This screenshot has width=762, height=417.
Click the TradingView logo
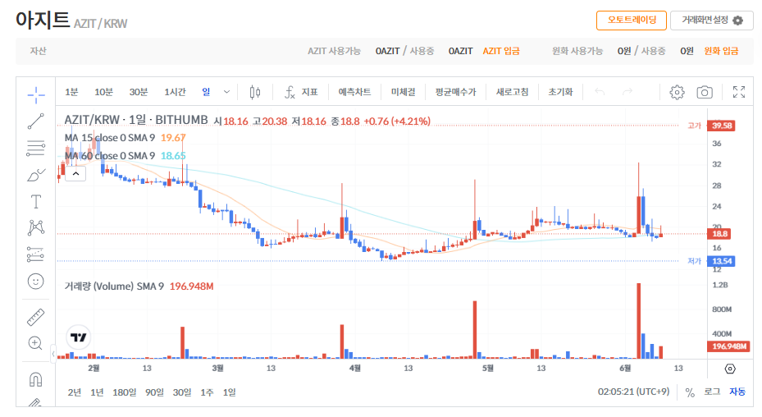78,337
